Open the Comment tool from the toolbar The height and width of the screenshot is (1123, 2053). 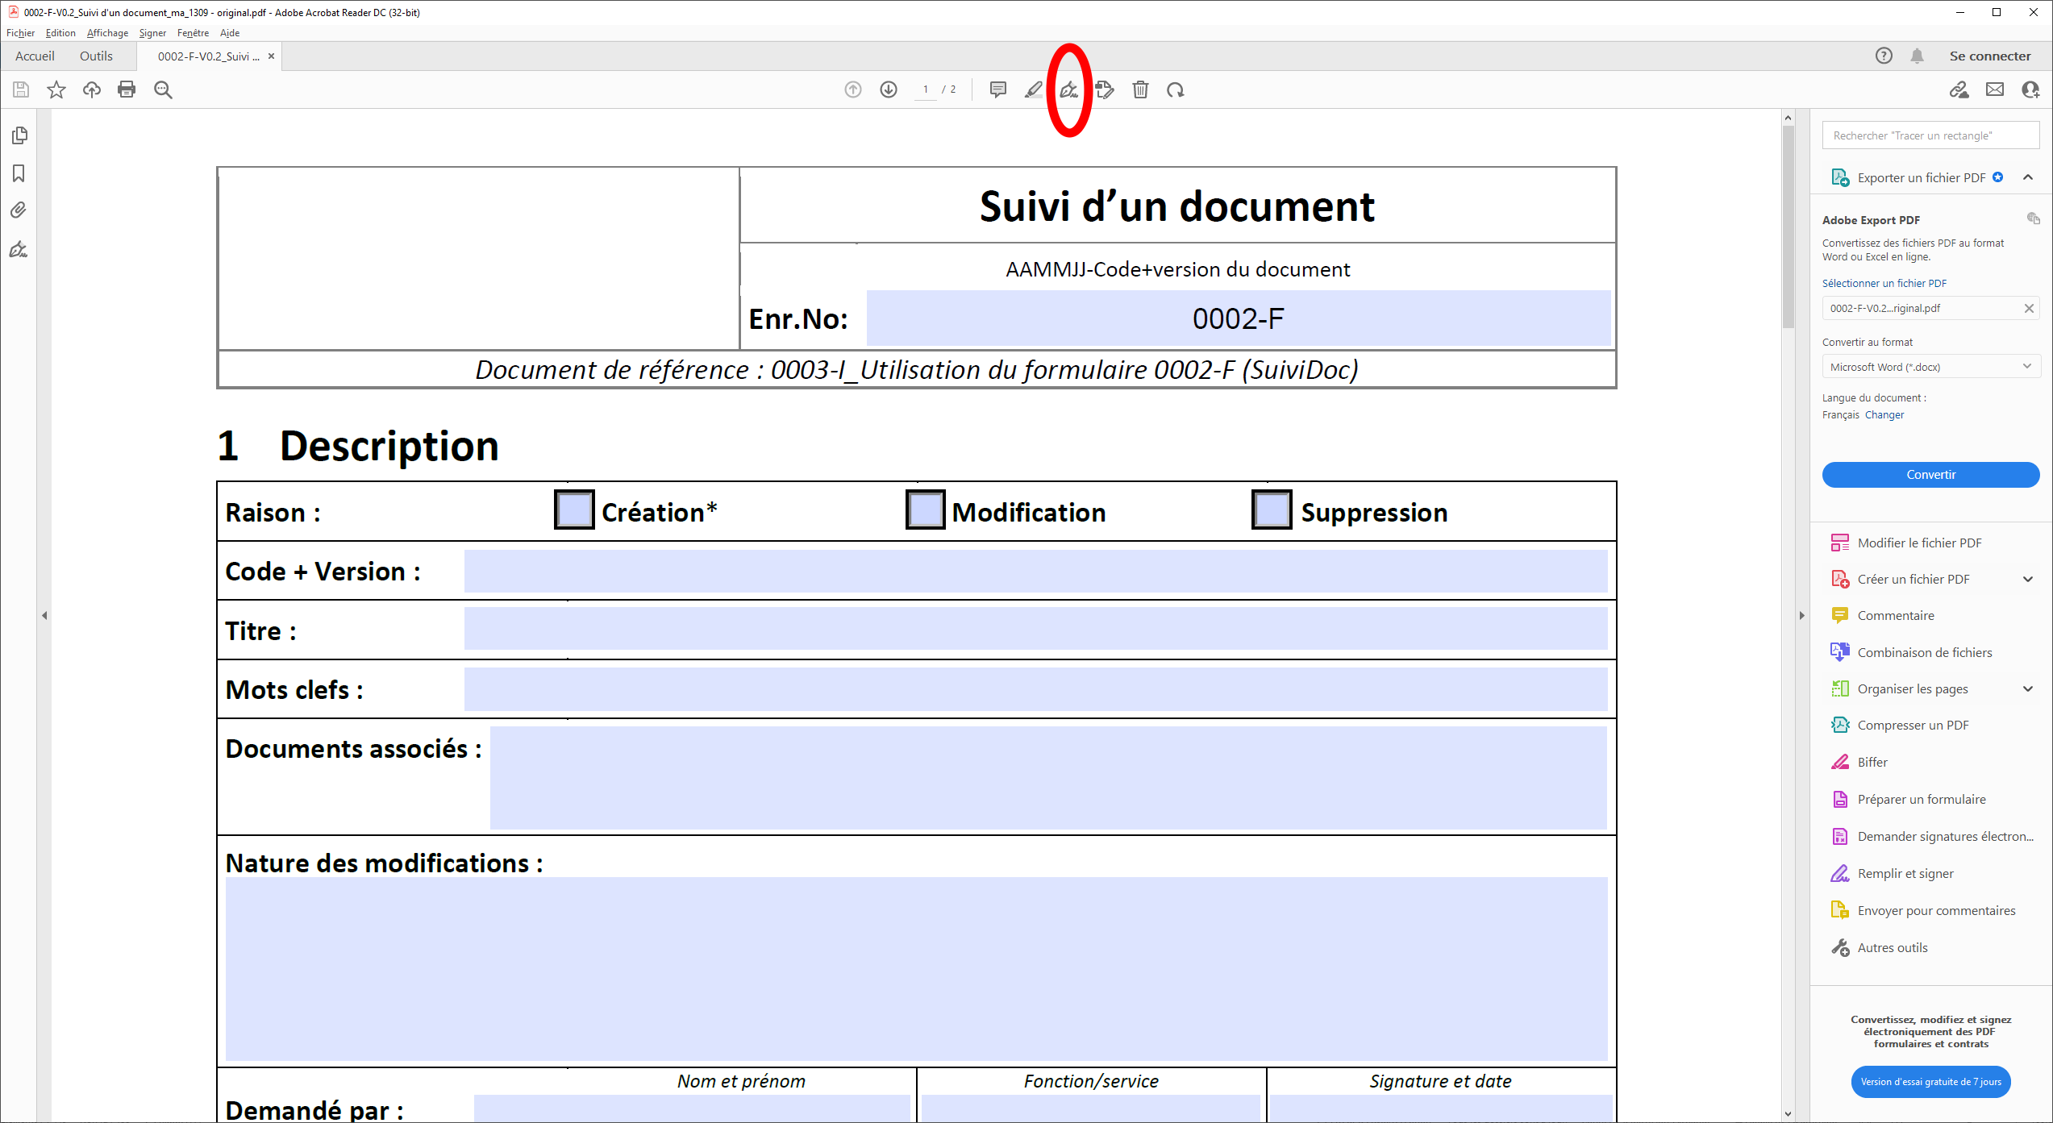(997, 89)
